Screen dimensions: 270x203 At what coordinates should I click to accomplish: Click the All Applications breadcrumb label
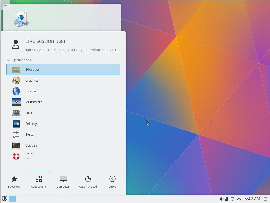[19, 60]
